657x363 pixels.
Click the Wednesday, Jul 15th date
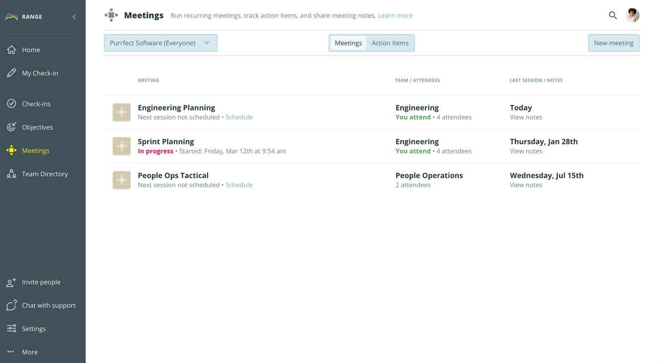(547, 175)
